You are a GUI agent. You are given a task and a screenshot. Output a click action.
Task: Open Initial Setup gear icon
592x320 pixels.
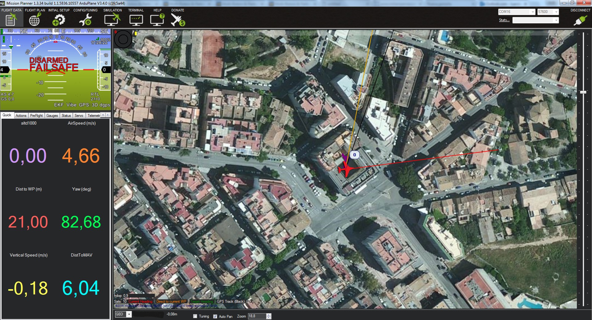click(59, 20)
